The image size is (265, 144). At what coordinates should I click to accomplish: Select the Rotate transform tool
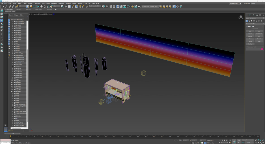pos(44,6)
